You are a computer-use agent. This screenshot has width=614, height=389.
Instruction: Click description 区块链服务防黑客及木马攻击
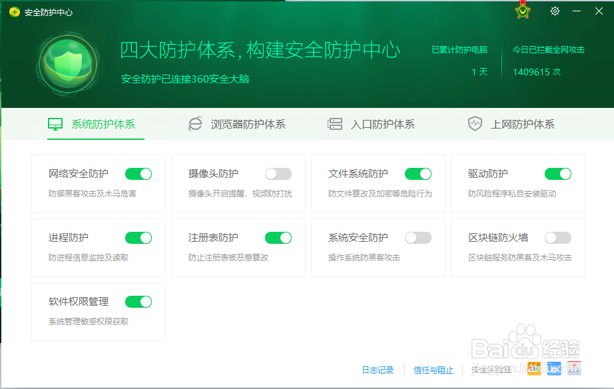tap(520, 257)
